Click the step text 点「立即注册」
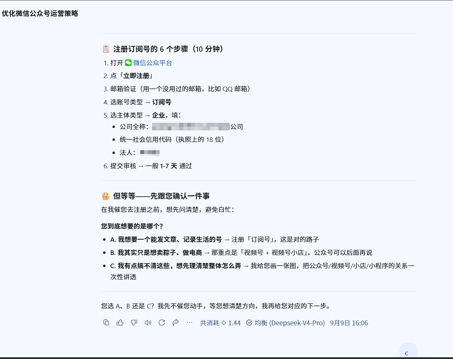 tap(132, 76)
